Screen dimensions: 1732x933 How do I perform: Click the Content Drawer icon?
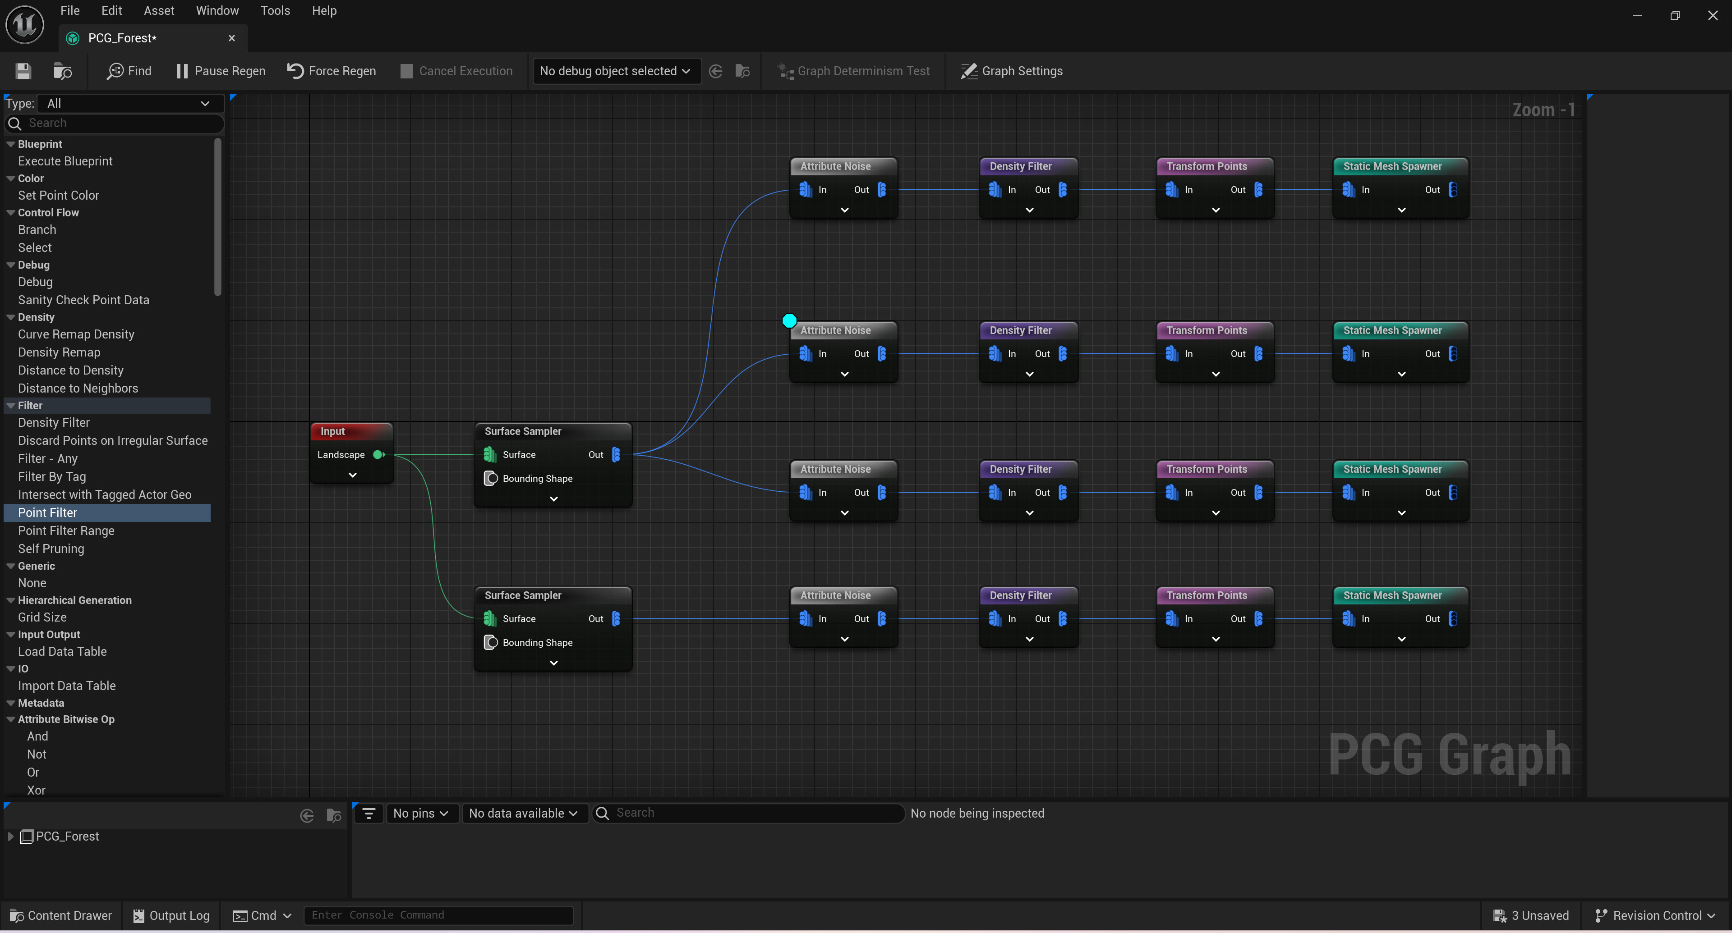coord(17,915)
